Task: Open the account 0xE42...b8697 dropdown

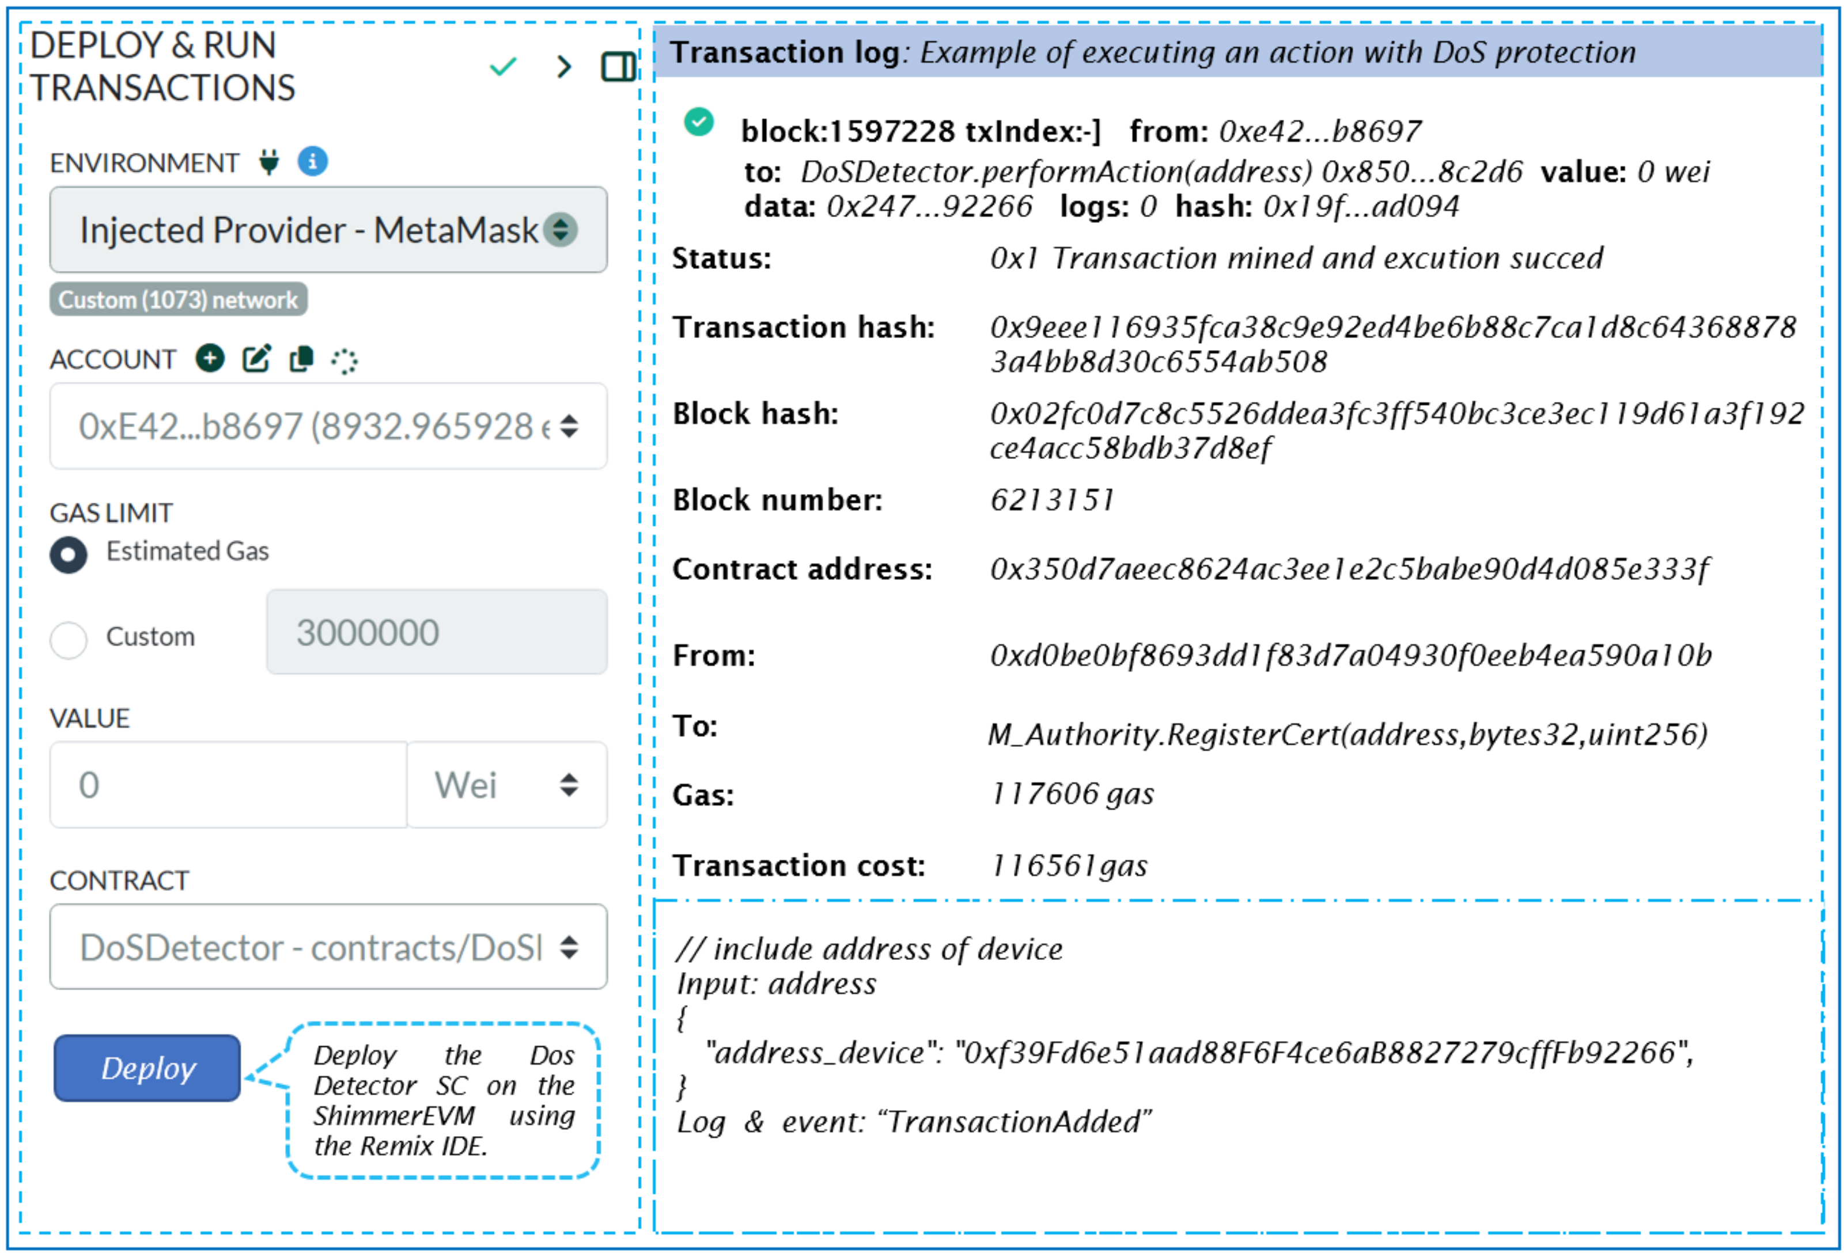Action: coord(328,427)
